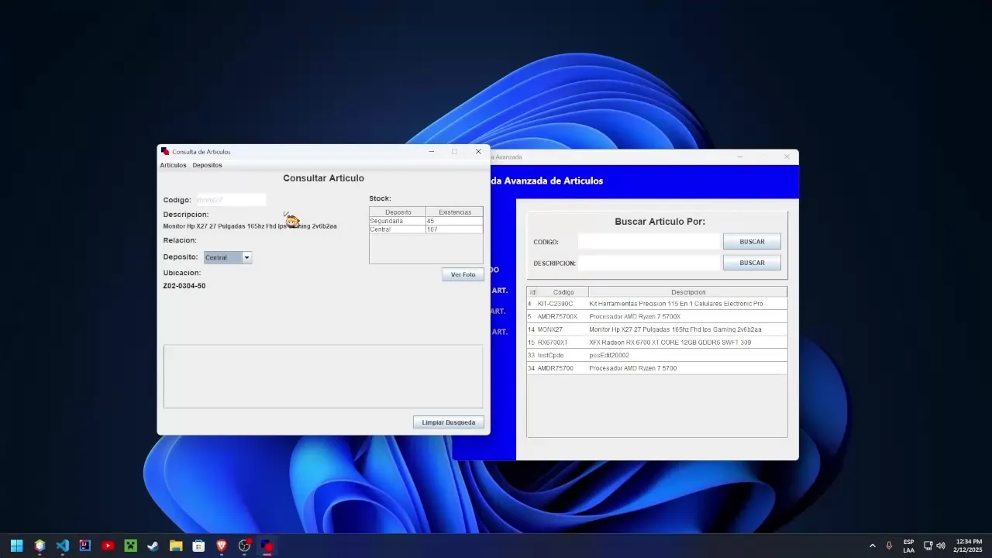Open the ESP LAA language switcher
Image resolution: width=992 pixels, height=558 pixels.
908,546
